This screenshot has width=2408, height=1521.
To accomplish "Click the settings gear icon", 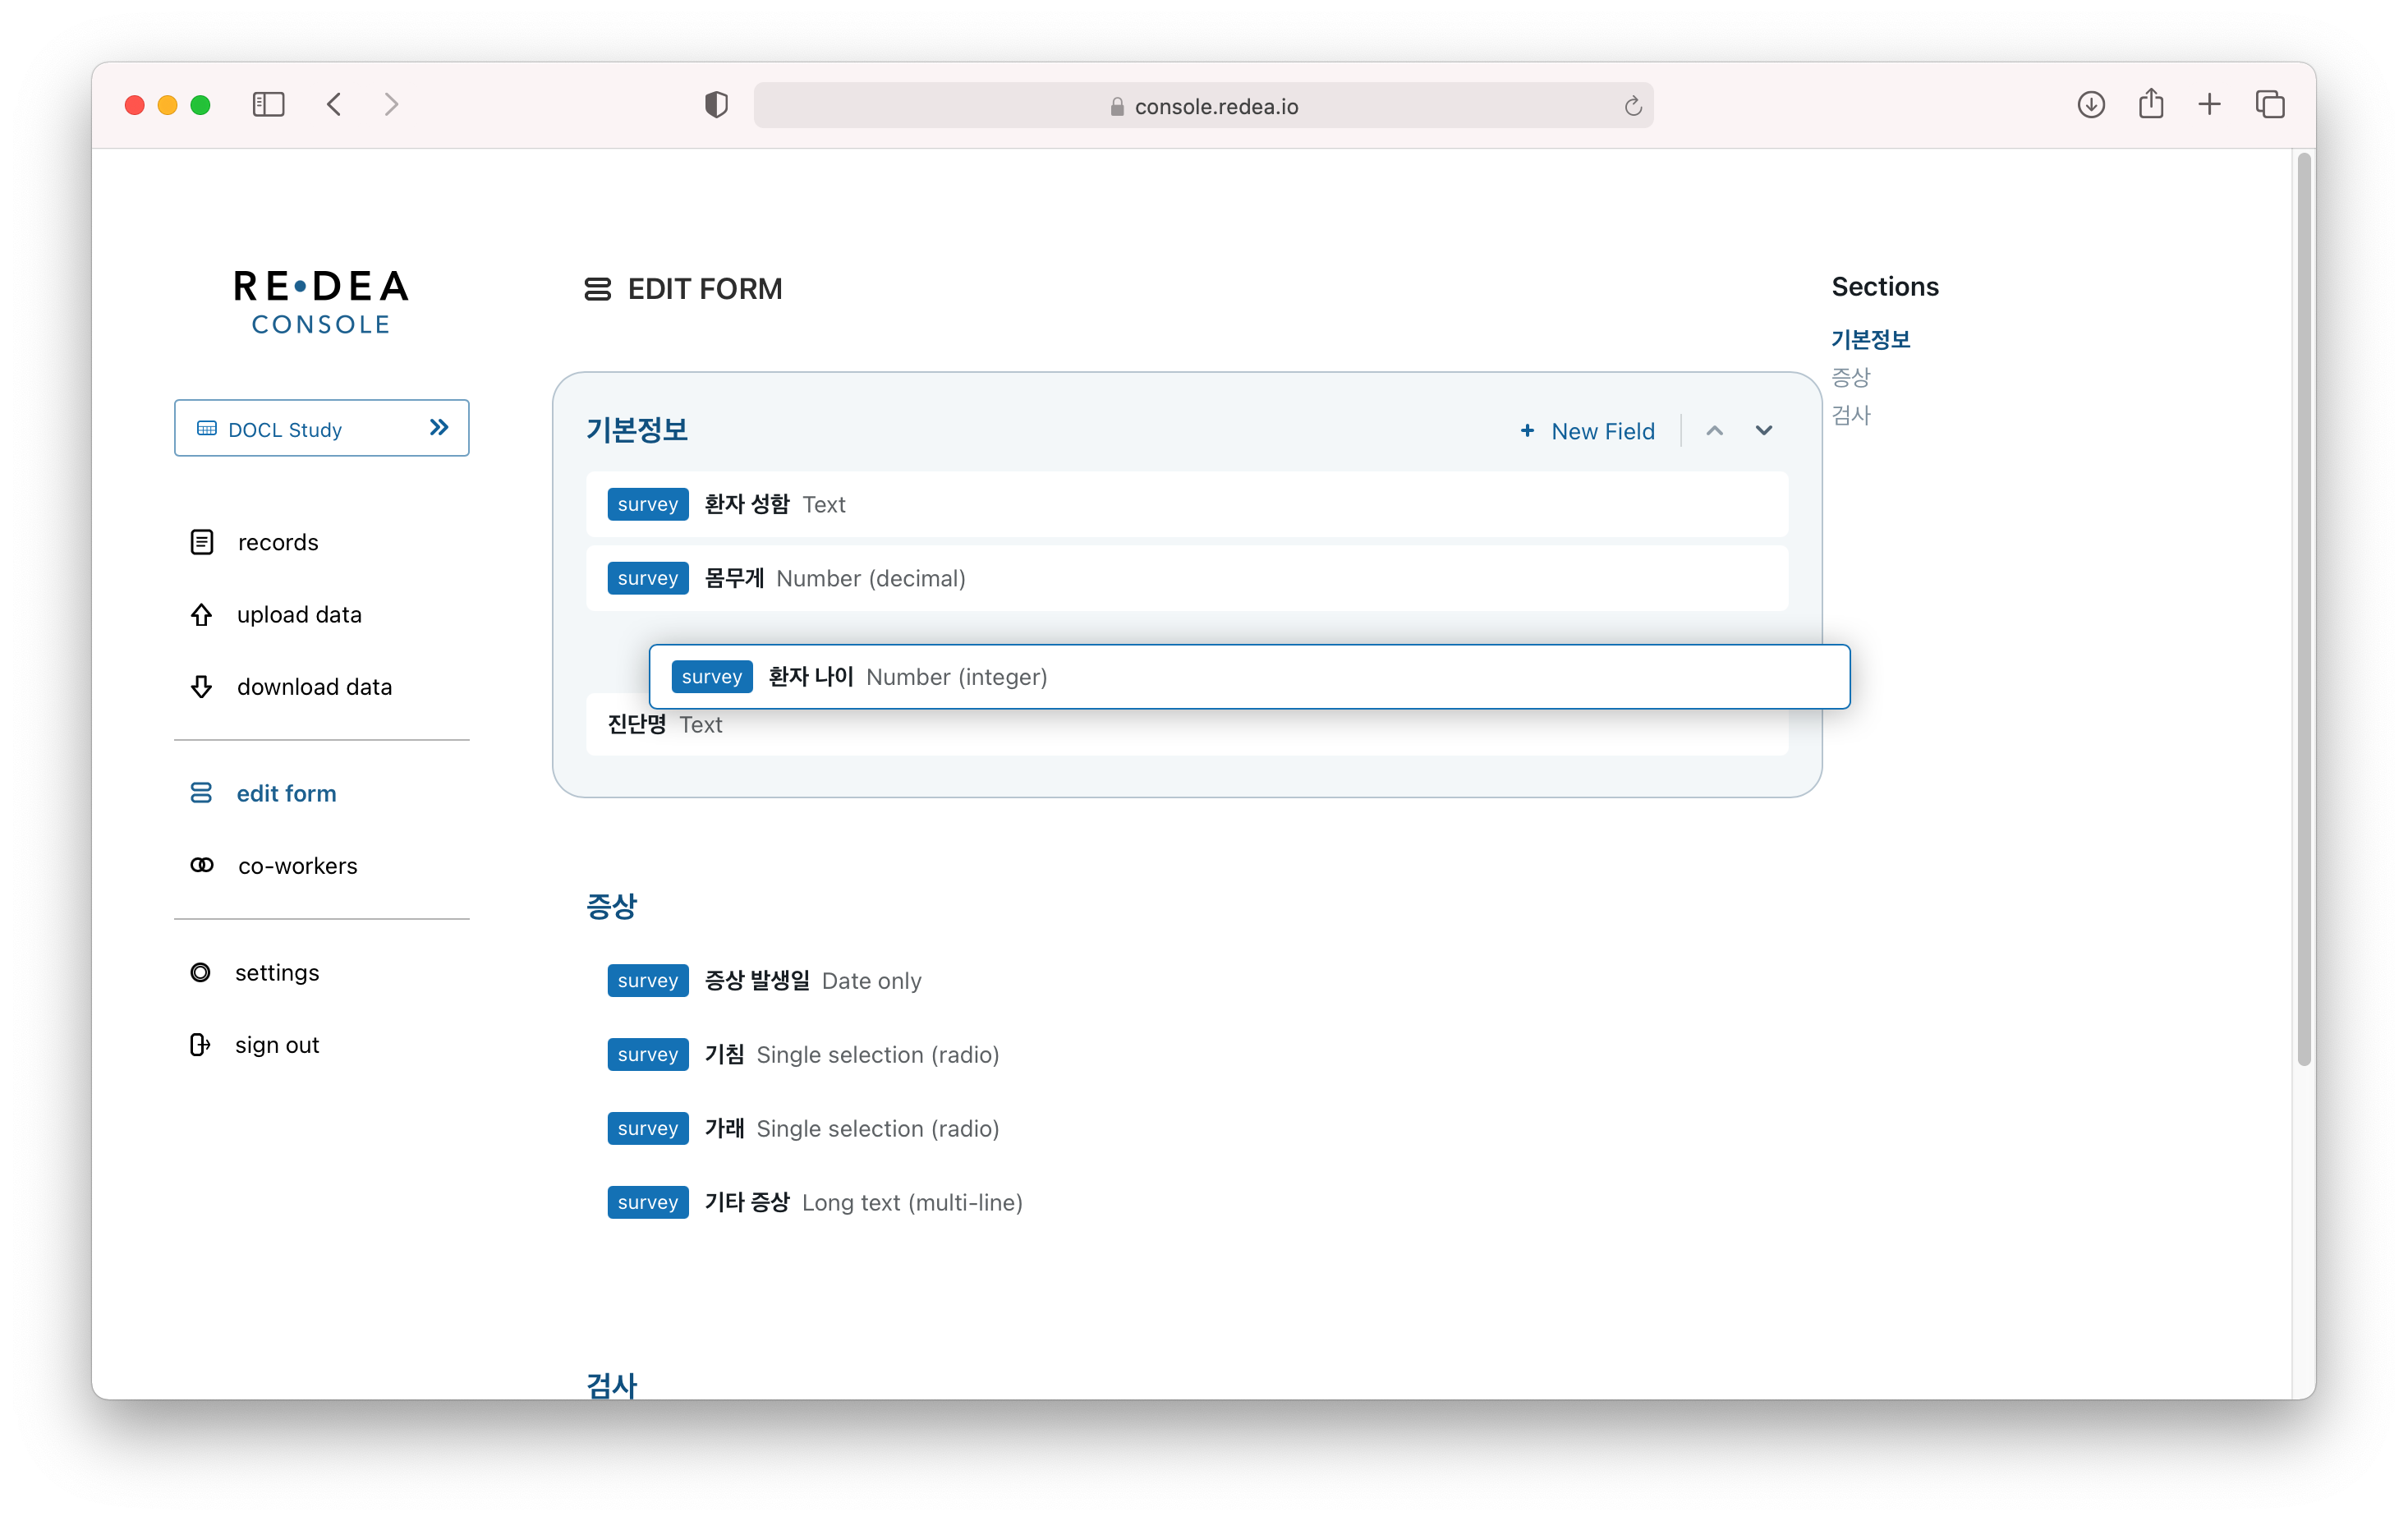I will tap(200, 972).
